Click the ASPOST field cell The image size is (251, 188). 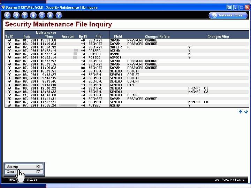pyautogui.click(x=116, y=57)
